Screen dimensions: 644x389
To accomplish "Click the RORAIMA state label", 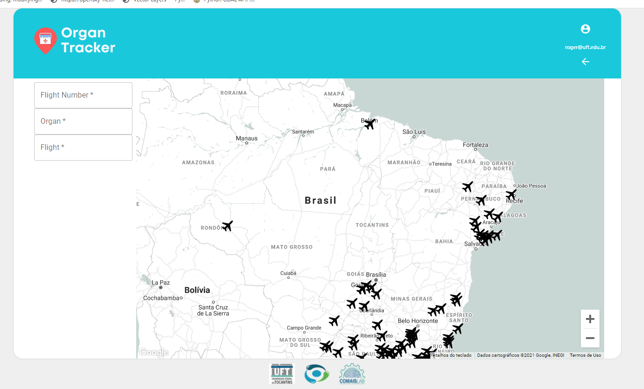I will pyautogui.click(x=234, y=93).
